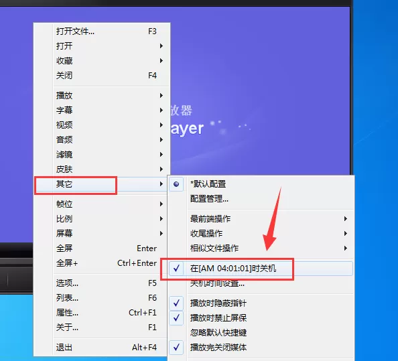Expand the 皮肤 submenu
This screenshot has height=361, width=398.
point(102,169)
